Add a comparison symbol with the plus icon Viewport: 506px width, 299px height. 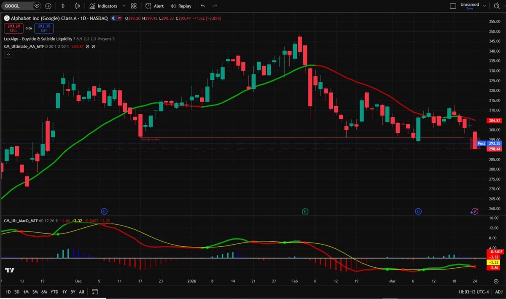coord(48,6)
